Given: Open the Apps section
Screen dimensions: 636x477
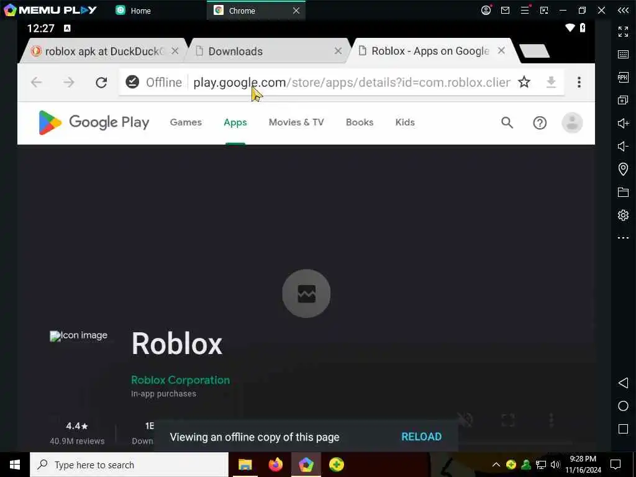Looking at the screenshot, I should coord(235,122).
